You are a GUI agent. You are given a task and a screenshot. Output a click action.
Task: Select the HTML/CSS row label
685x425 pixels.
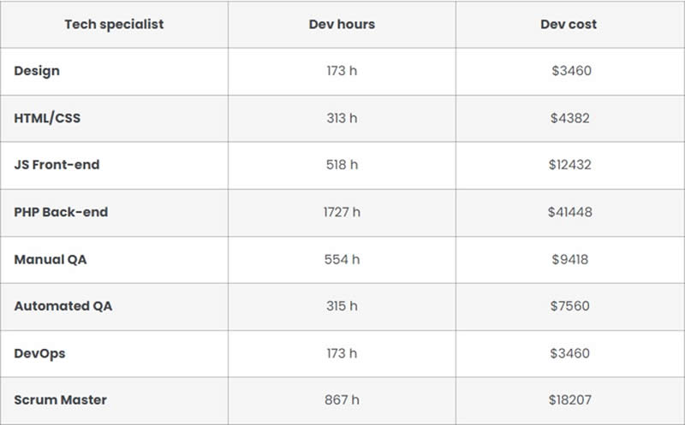[47, 118]
